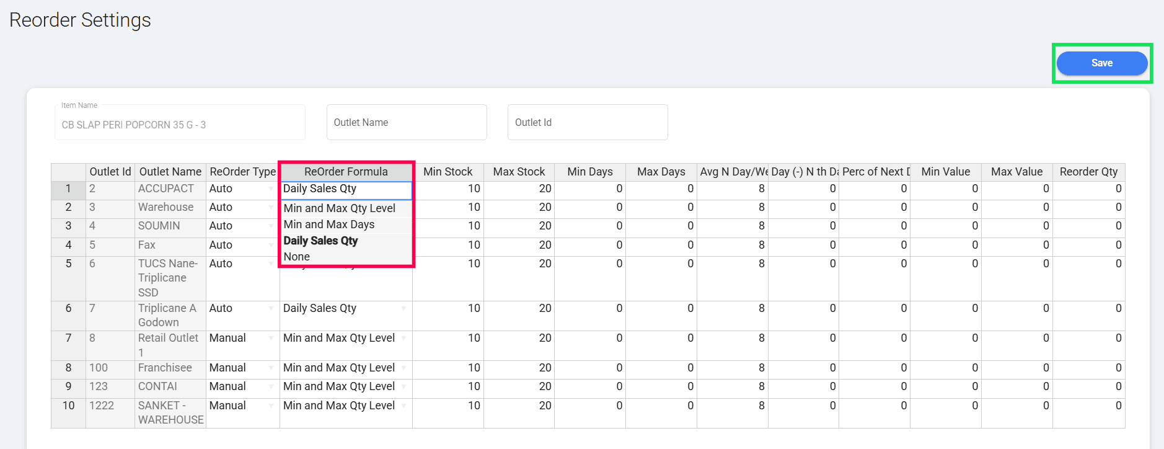This screenshot has width=1164, height=449.
Task: Click the Outlet Id filter field
Action: (x=587, y=123)
